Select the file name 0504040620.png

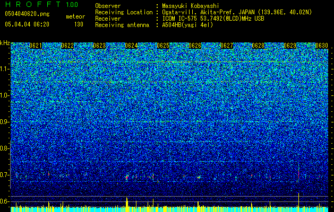27,14
